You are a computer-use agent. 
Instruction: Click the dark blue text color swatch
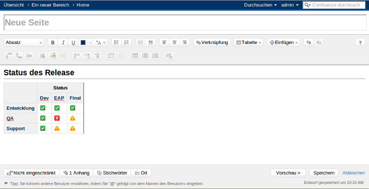pos(83,43)
